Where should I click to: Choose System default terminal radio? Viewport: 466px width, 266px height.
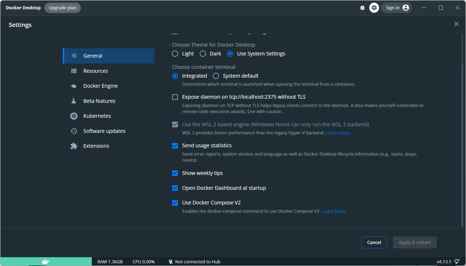click(216, 76)
